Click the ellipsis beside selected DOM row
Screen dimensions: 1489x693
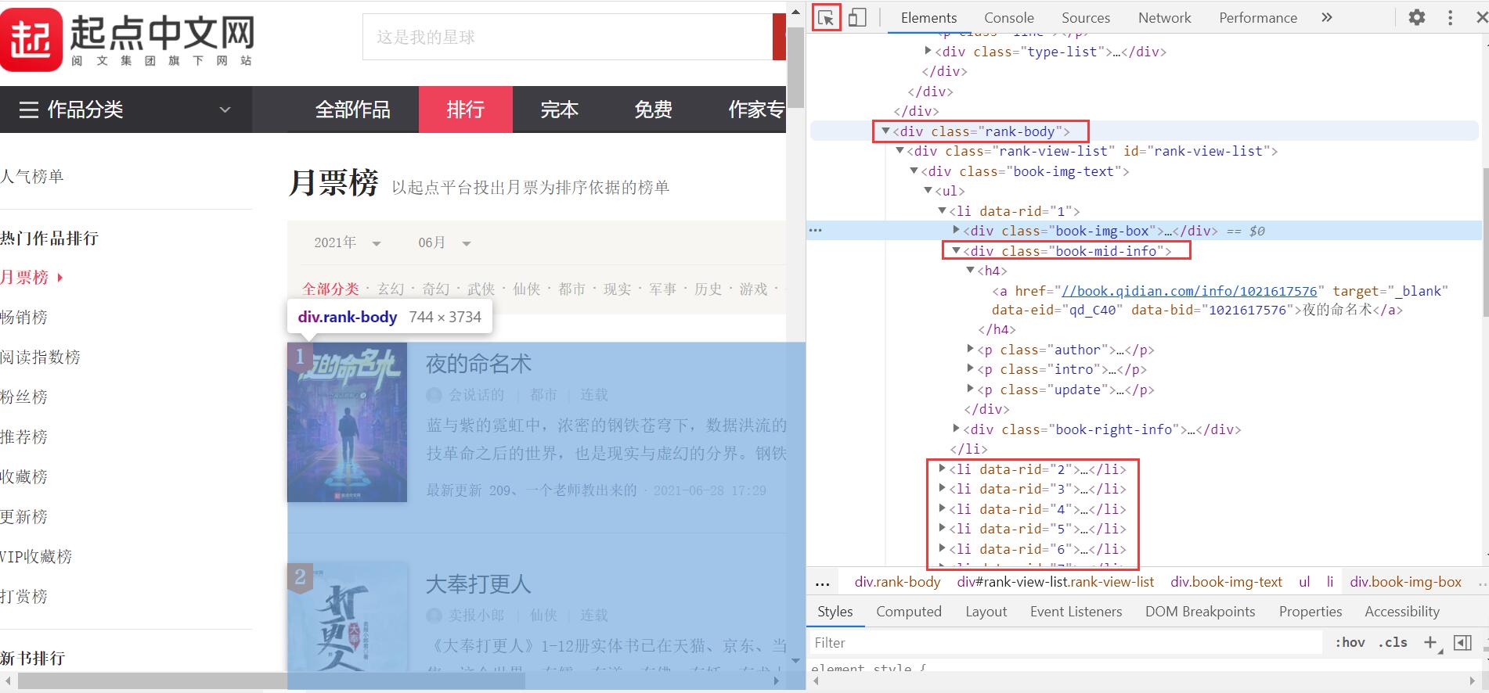[816, 231]
